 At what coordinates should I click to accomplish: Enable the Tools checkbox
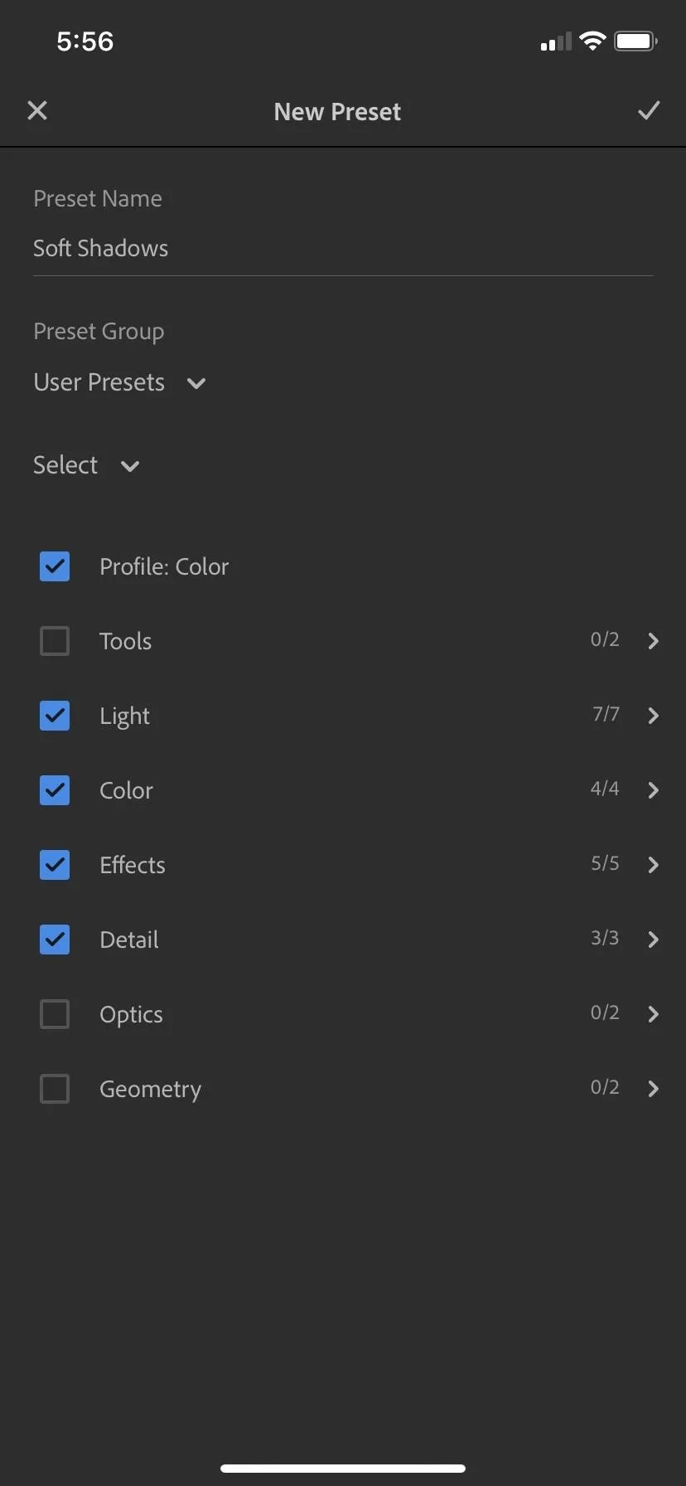click(x=55, y=641)
